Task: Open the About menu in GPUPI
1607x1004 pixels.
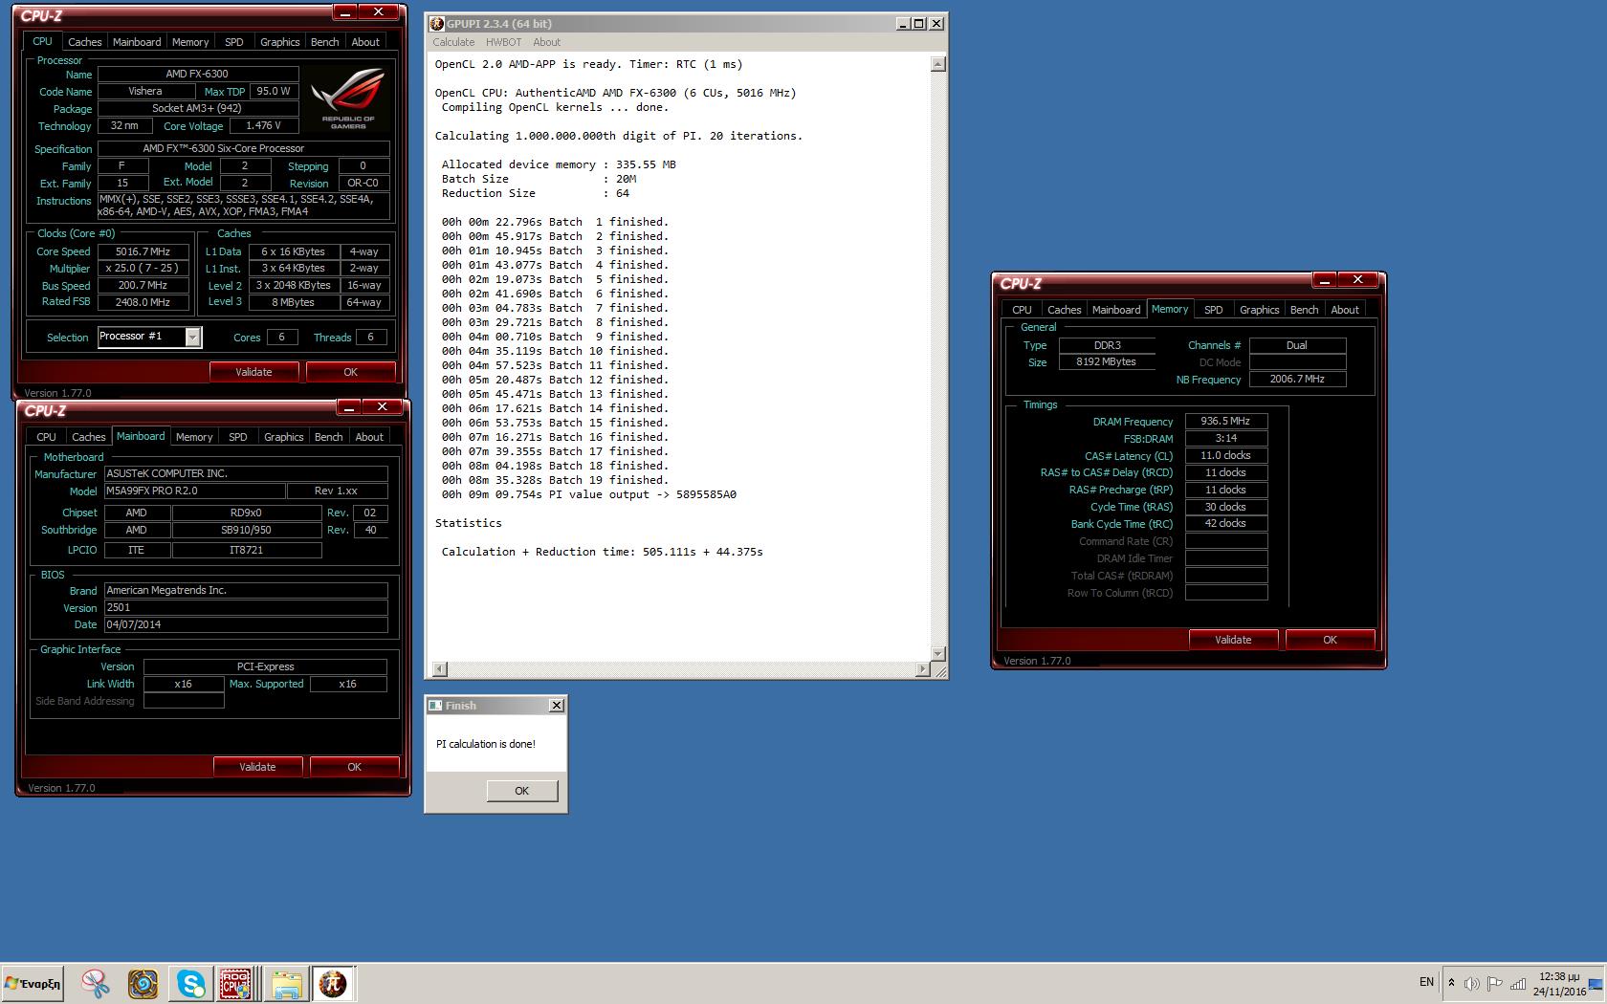Action: pyautogui.click(x=546, y=42)
